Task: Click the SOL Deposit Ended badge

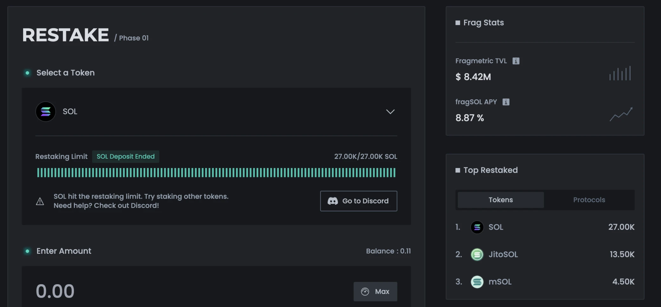Action: pos(126,157)
